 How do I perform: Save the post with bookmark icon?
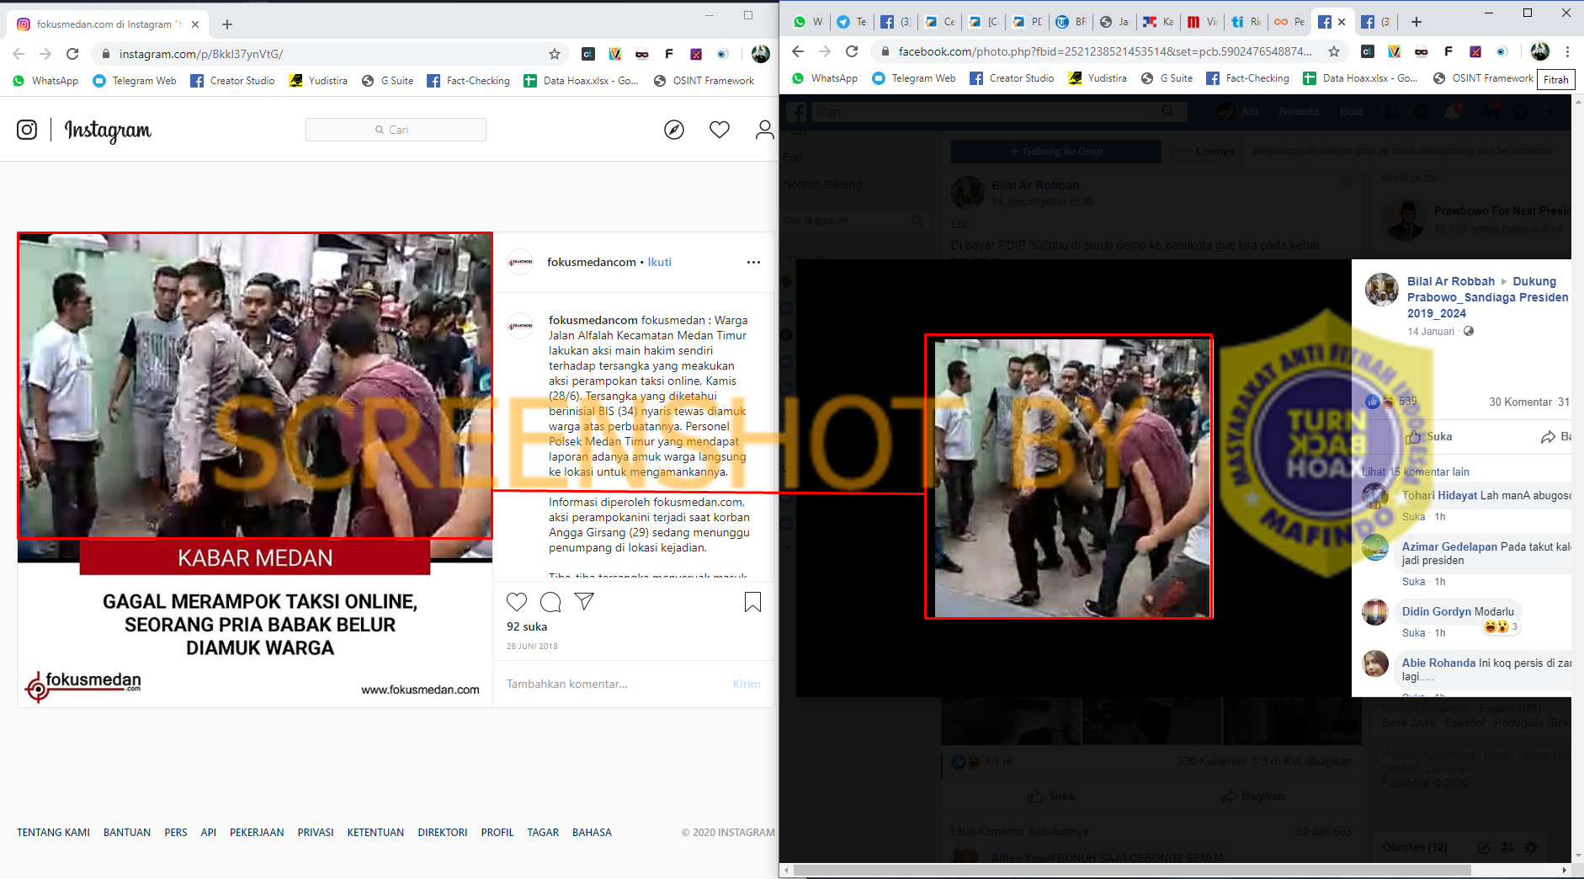click(x=752, y=601)
